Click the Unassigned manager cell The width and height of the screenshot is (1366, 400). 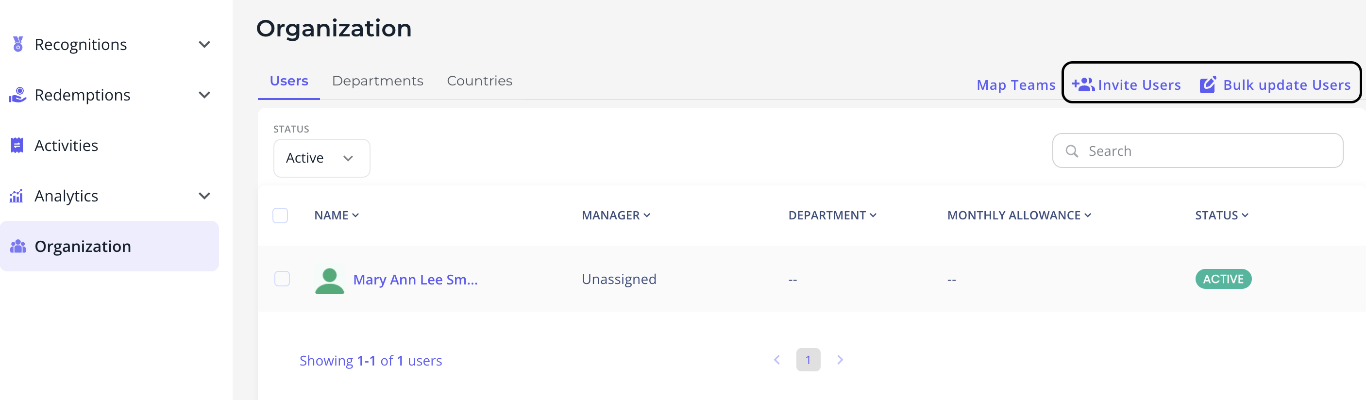619,279
